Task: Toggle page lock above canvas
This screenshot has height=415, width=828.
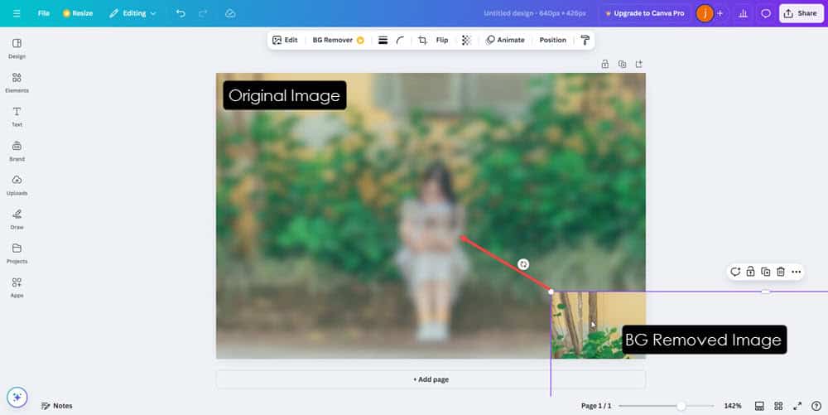Action: click(605, 64)
